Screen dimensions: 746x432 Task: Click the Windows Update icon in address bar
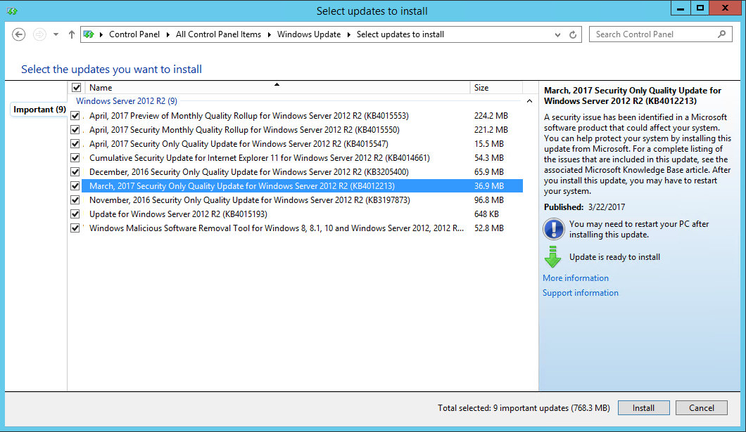click(89, 34)
